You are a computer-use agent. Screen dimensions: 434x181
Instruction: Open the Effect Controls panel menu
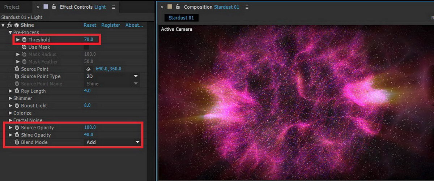coord(114,7)
